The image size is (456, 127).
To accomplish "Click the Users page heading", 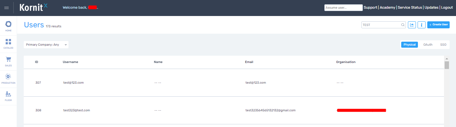I will point(34,25).
